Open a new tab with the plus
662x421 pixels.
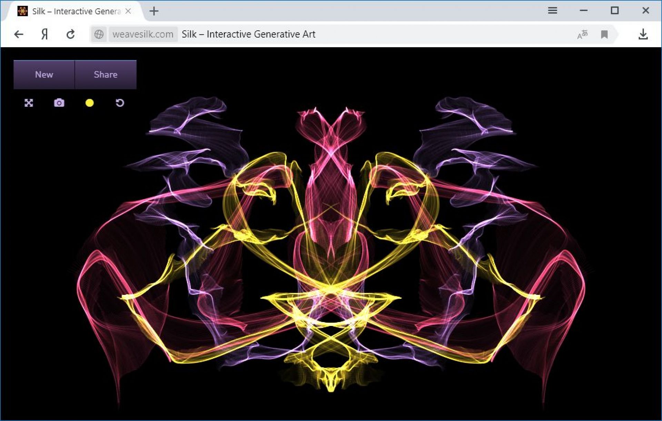(x=154, y=11)
